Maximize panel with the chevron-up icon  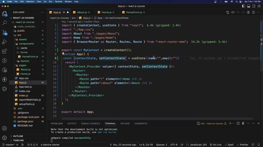(x=254, y=123)
